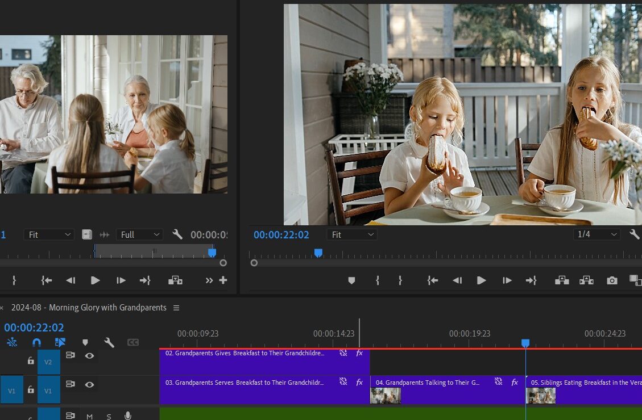The image size is (642, 420).
Task: Click the Source monitor Insert button
Action: [175, 280]
